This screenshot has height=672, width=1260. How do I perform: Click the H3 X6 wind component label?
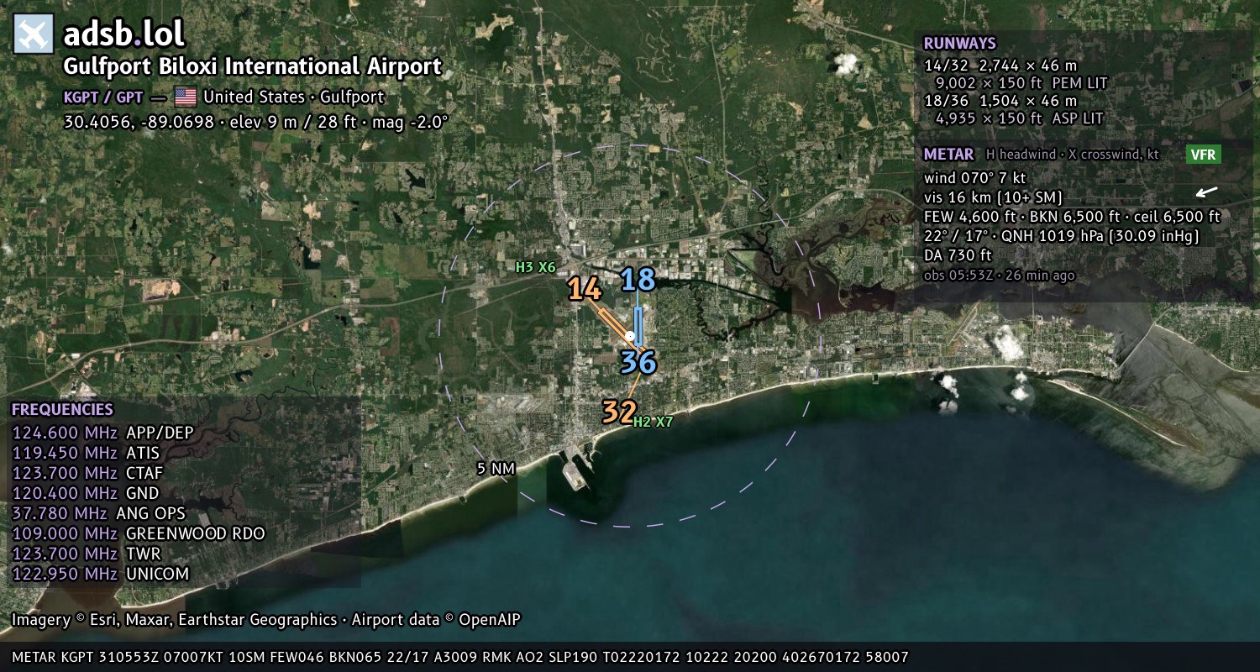click(x=536, y=267)
